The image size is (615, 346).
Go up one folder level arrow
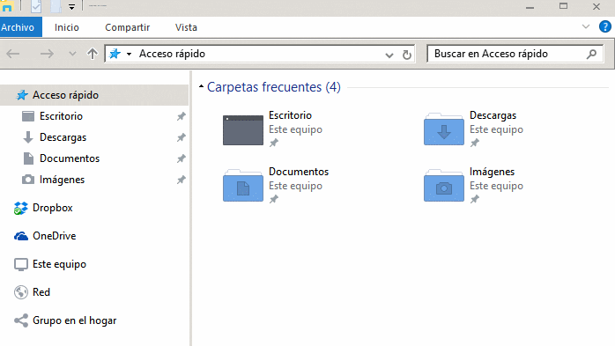(x=93, y=54)
